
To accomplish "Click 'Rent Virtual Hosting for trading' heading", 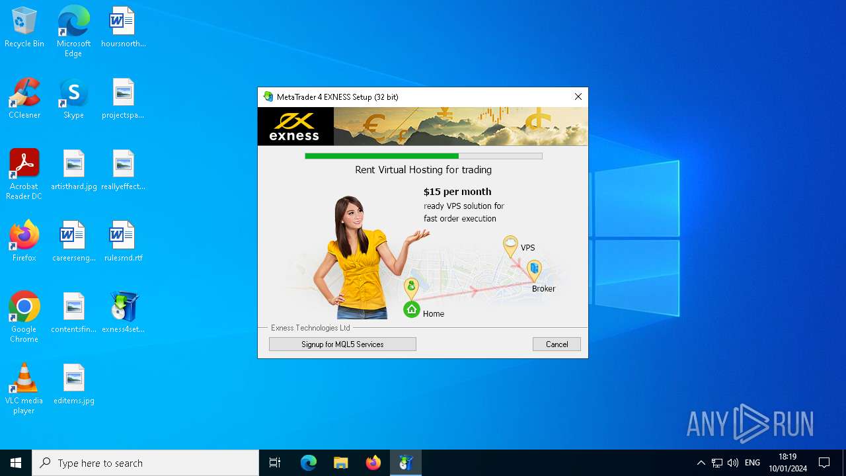I will [x=424, y=170].
